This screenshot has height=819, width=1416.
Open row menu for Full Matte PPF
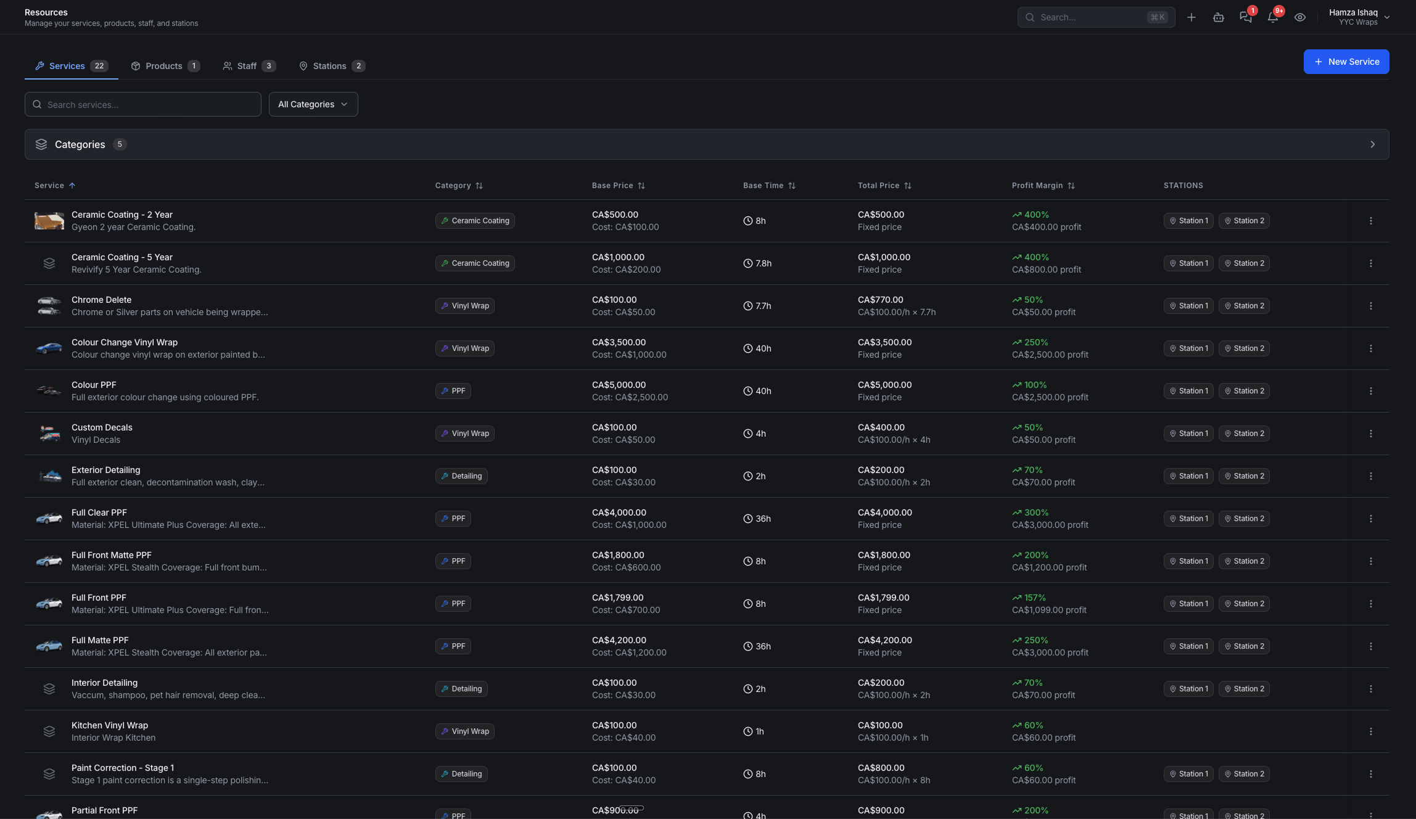[x=1371, y=646]
